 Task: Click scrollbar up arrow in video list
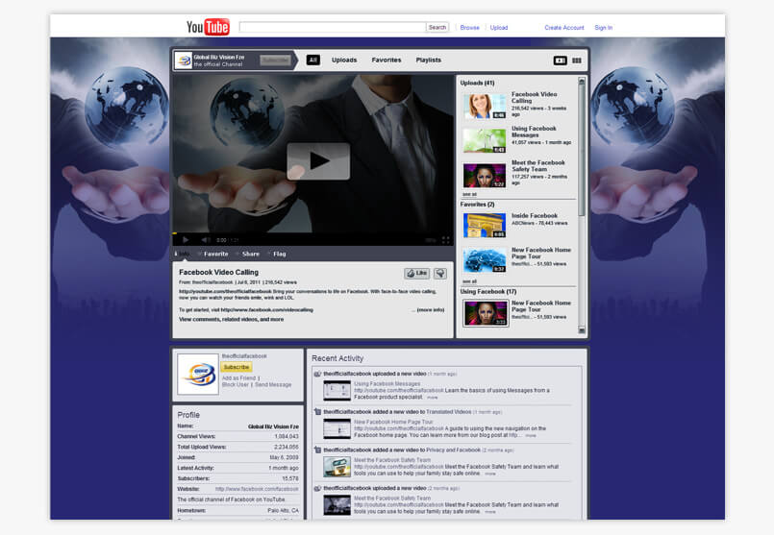[582, 82]
